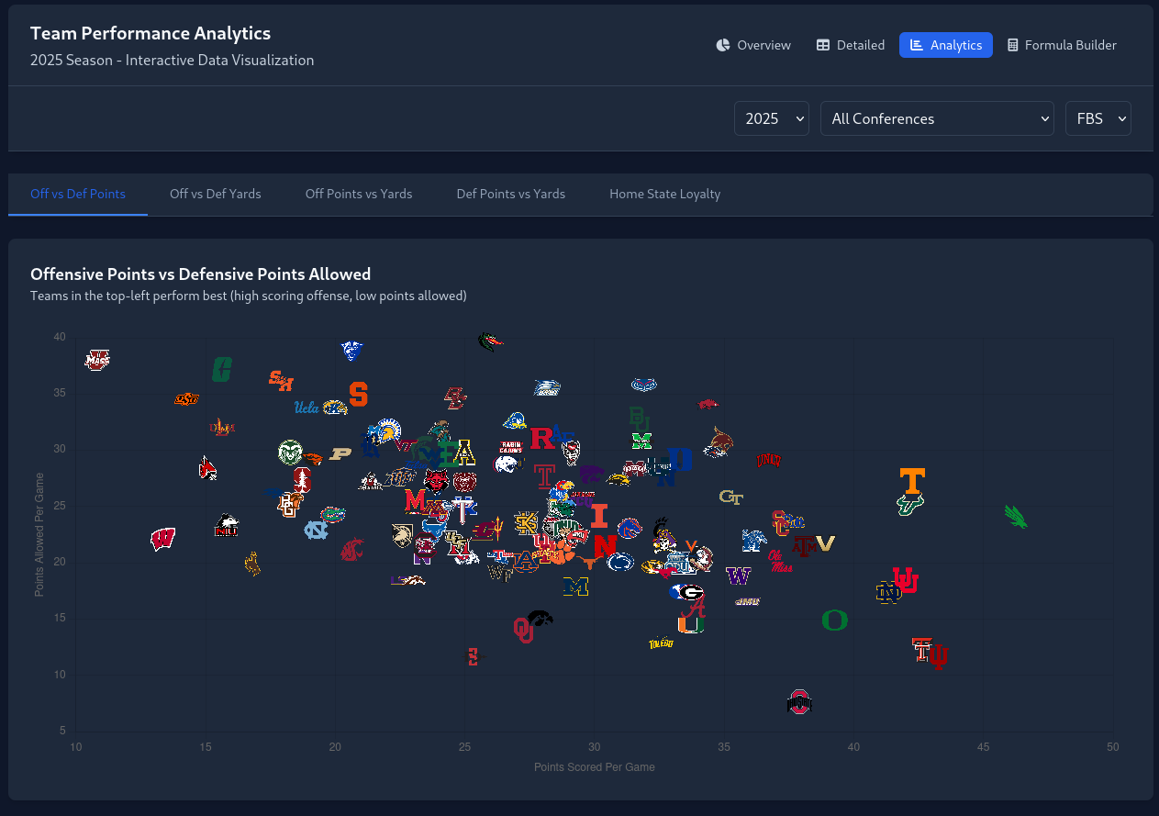Click the orange Sam Houston SH logo
The image size is (1159, 816).
pos(281,379)
